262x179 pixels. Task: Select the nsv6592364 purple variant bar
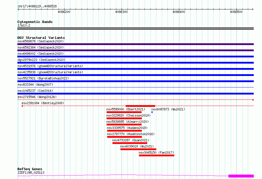tap(135, 50)
